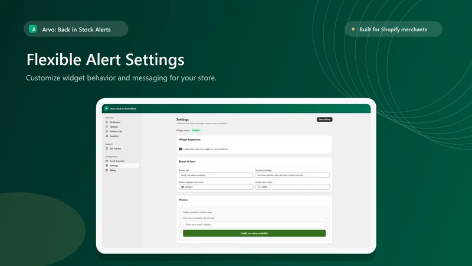Click the Button text input field
The image size is (472, 266).
[x=216, y=175]
